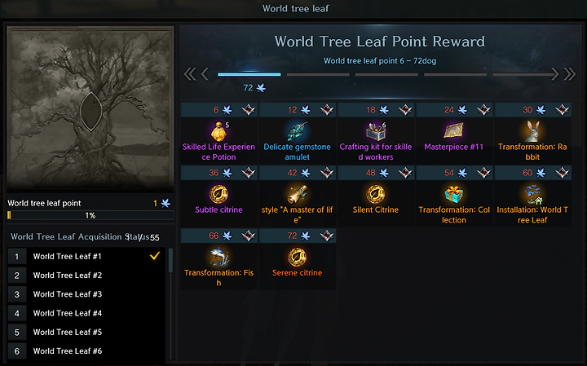Viewport: 587px width, 366px height.
Task: Go to next reward page with single right arrow
Action: pyautogui.click(x=554, y=74)
